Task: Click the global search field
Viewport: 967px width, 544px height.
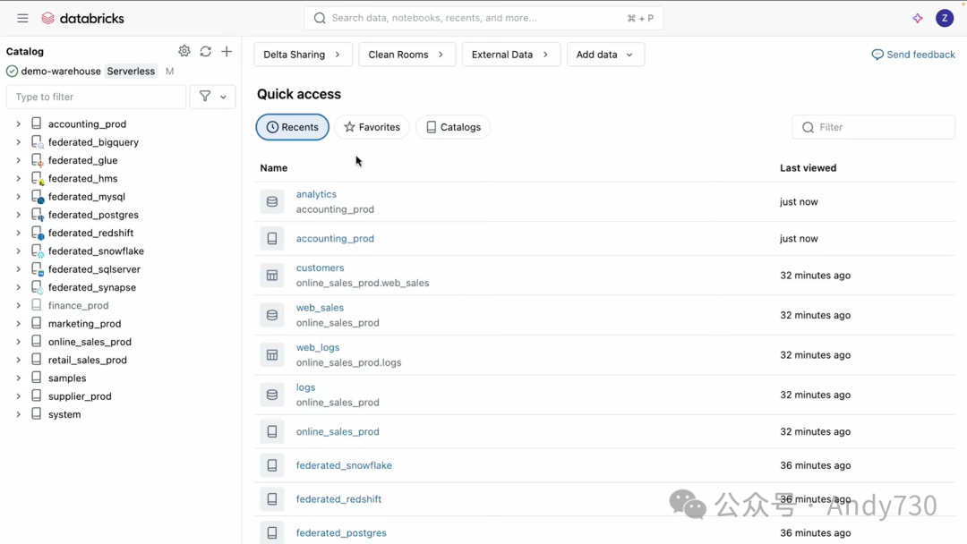Action: (483, 18)
